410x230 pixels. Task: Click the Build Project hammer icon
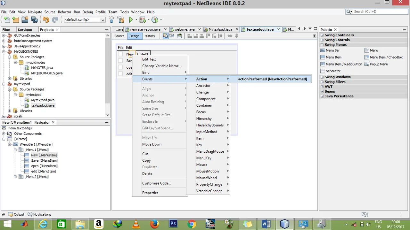pyautogui.click(x=111, y=20)
